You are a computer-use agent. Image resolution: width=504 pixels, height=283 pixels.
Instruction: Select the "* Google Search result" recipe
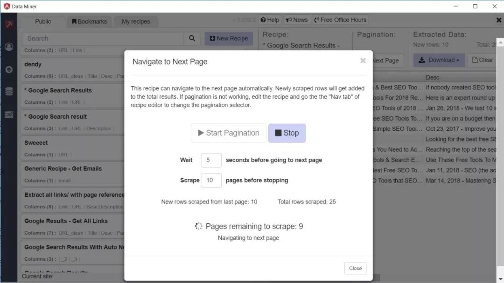tap(72, 122)
